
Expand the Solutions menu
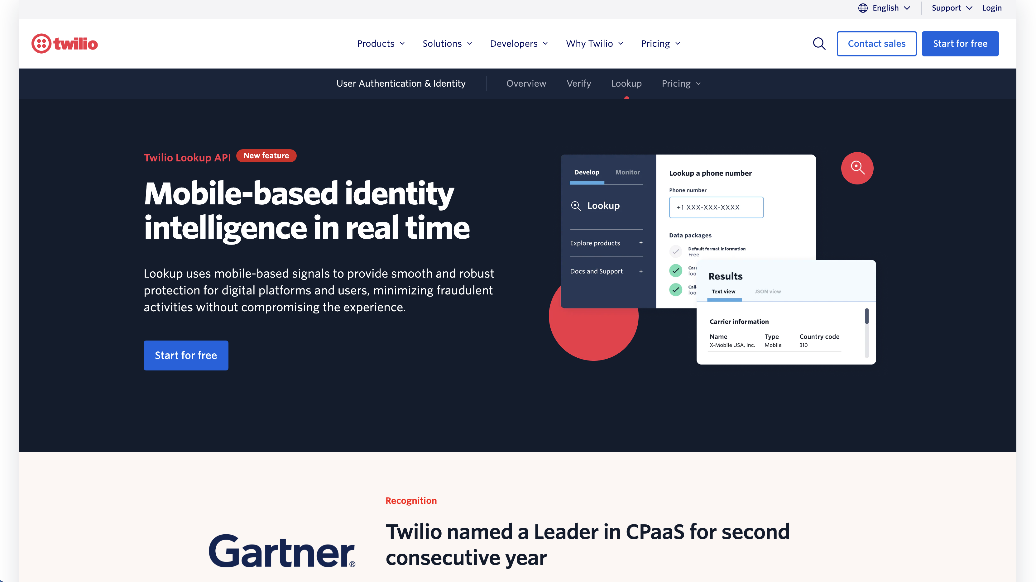447,43
